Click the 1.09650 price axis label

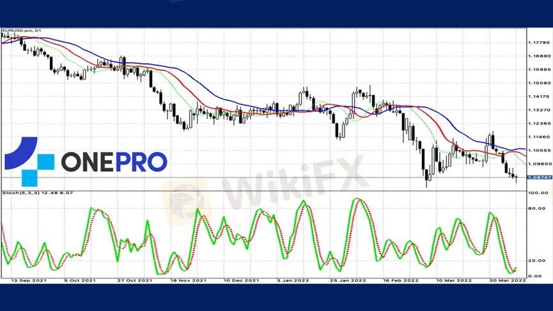539,163
